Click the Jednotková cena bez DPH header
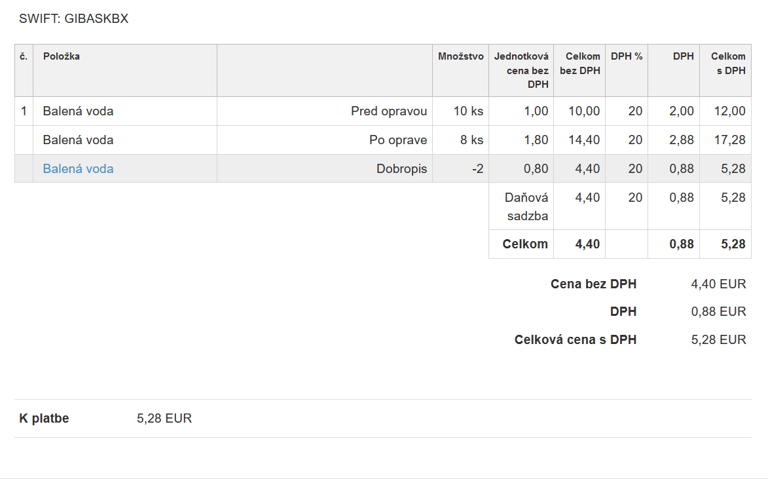Image resolution: width=768 pixels, height=479 pixels. click(521, 70)
